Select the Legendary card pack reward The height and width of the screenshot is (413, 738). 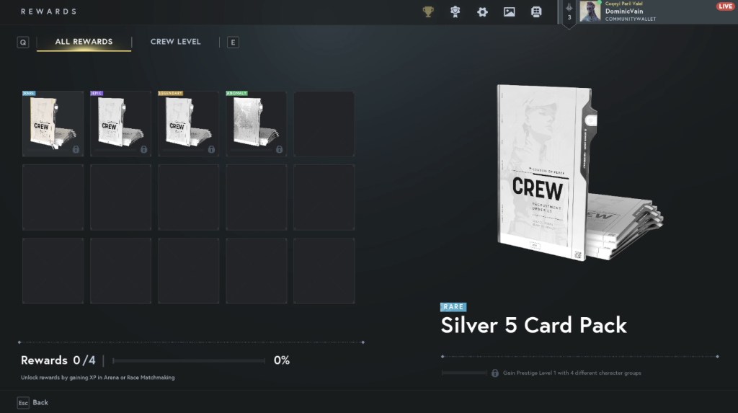189,124
